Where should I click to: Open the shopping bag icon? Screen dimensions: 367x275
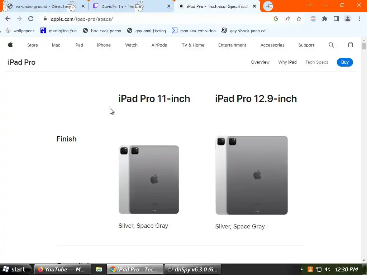(x=351, y=45)
